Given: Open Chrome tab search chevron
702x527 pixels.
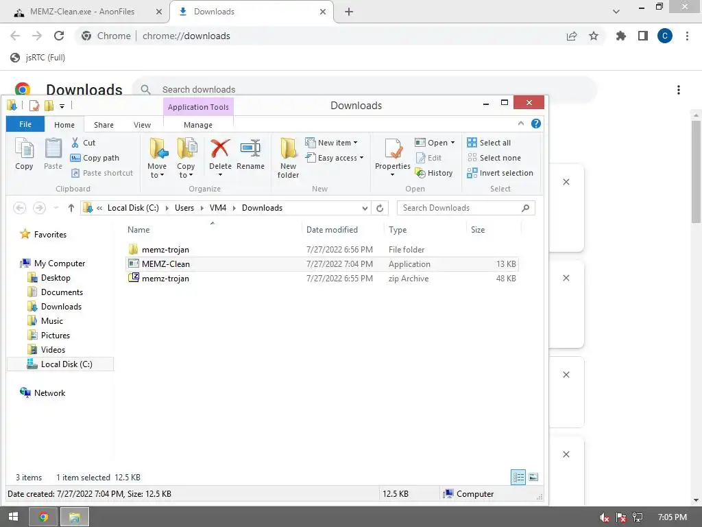Looking at the screenshot, I should [616, 12].
